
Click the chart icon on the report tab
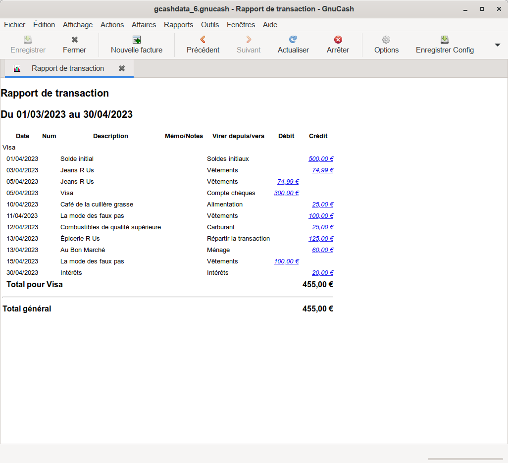tap(17, 69)
